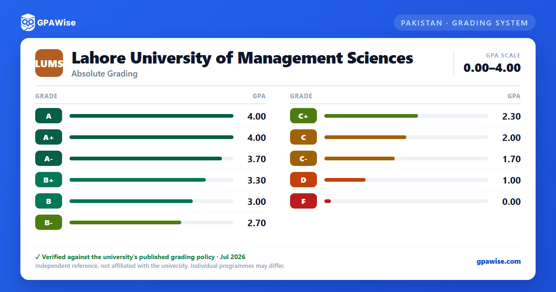Screen dimensions: 556x292
Task: Click the 1.70 GPA value
Action: (x=512, y=159)
